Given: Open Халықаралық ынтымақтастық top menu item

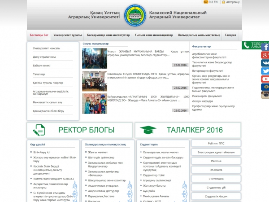Looking at the screenshot, I should tap(199, 35).
